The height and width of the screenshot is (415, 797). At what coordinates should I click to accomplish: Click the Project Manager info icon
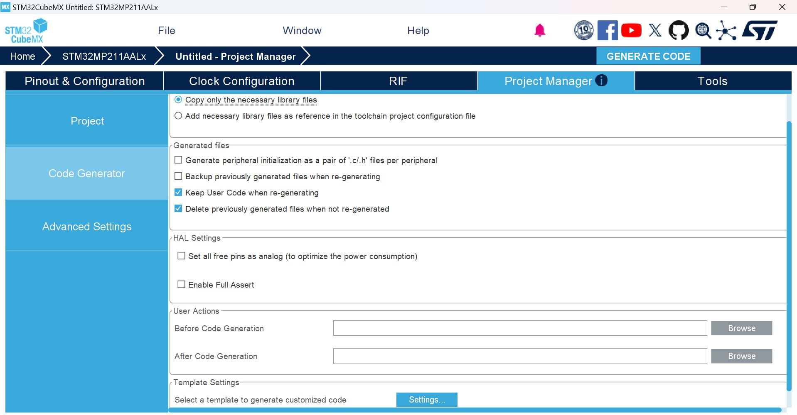[601, 80]
